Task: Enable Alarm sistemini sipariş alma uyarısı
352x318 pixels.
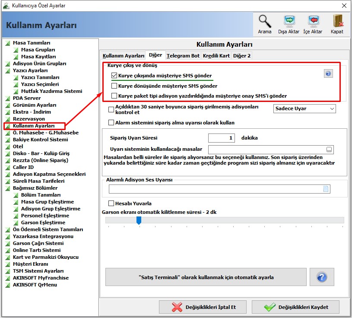Action: pos(111,123)
